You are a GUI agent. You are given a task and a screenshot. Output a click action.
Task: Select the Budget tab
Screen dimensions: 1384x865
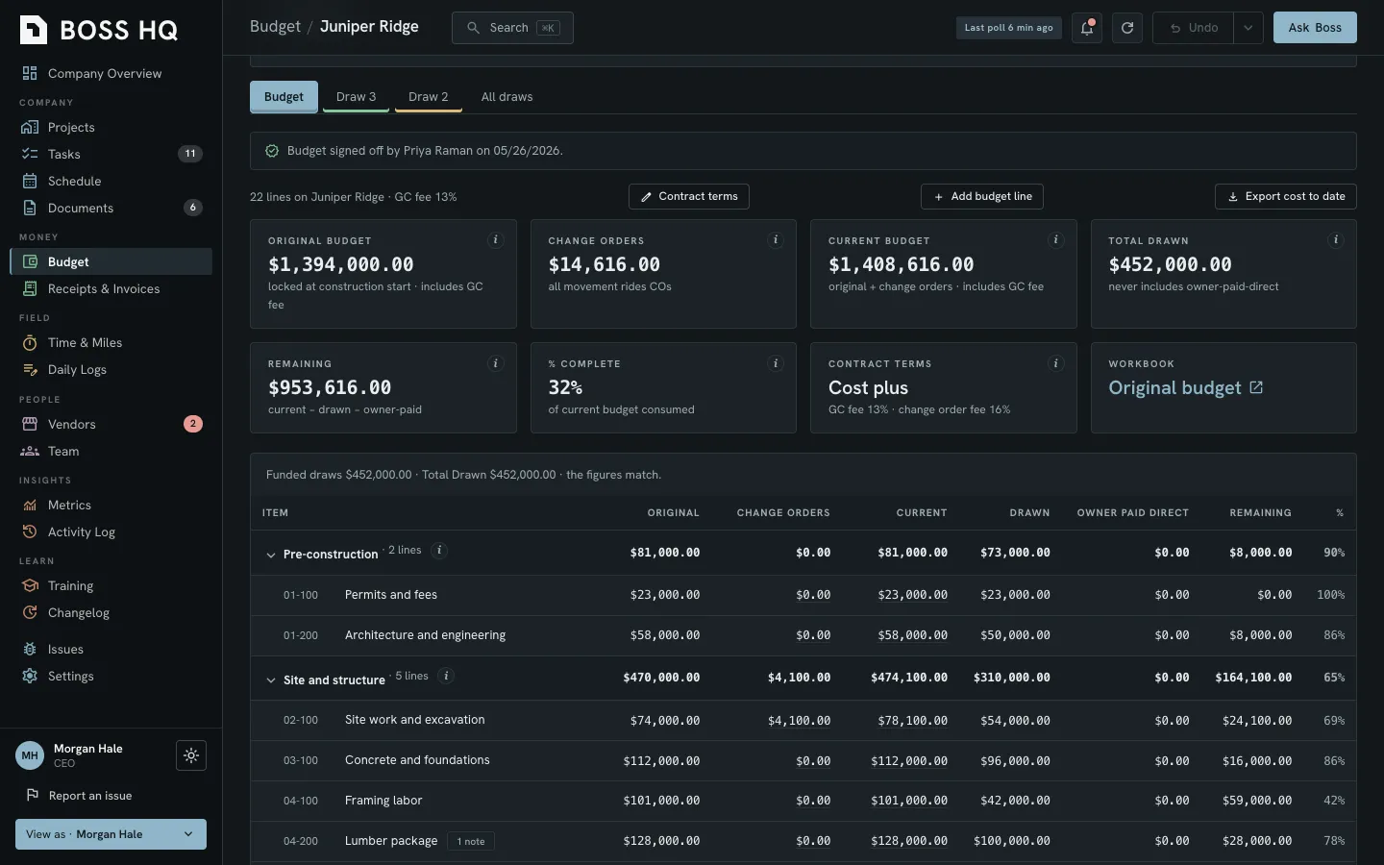284,97
